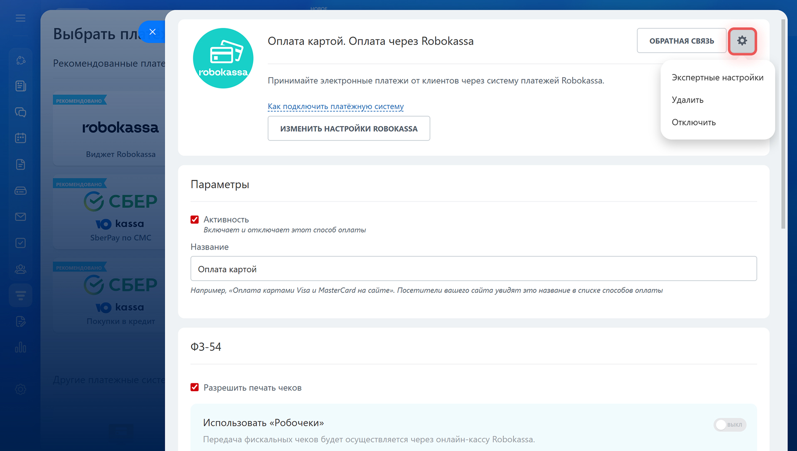Open the documents icon in sidebar
Viewport: 797px width, 451px height.
click(x=20, y=164)
